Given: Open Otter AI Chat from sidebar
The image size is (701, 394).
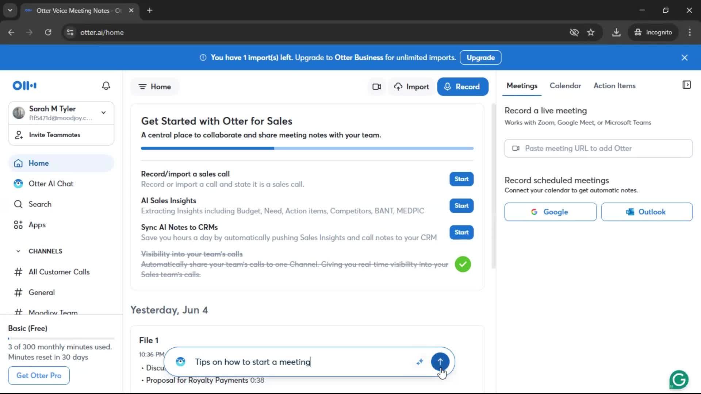Looking at the screenshot, I should [51, 184].
